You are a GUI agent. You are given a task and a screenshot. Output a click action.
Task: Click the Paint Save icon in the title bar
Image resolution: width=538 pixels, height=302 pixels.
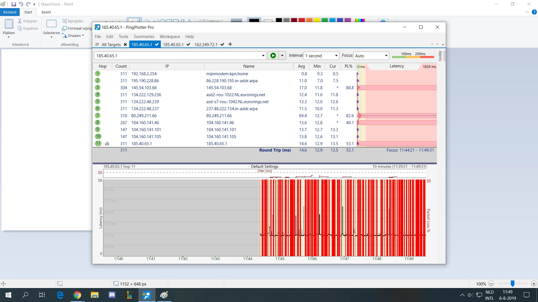tap(13, 4)
